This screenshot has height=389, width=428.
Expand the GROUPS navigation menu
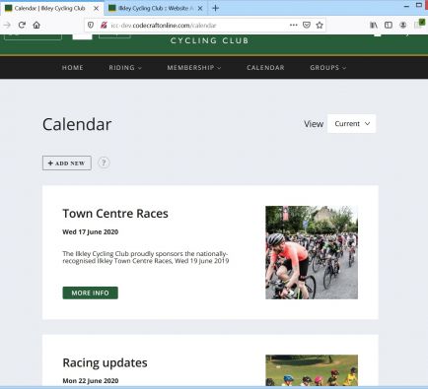pos(327,68)
